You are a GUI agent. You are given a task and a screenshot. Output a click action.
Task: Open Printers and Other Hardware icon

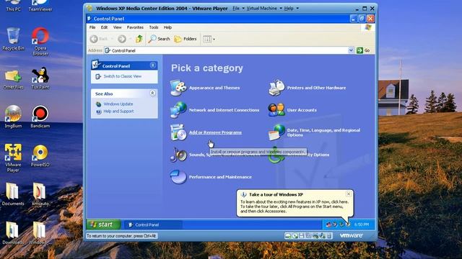click(x=276, y=88)
